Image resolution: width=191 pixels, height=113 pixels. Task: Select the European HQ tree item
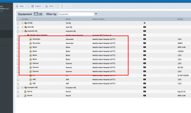[32, 87]
